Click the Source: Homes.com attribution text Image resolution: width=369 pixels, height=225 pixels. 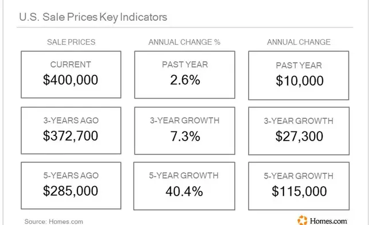tap(54, 222)
